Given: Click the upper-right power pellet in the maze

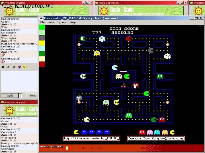Looking at the screenshot, I should (x=167, y=45).
